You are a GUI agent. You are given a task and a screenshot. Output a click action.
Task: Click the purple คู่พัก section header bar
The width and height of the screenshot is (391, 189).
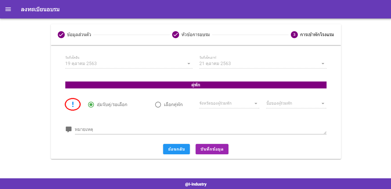pyautogui.click(x=196, y=85)
